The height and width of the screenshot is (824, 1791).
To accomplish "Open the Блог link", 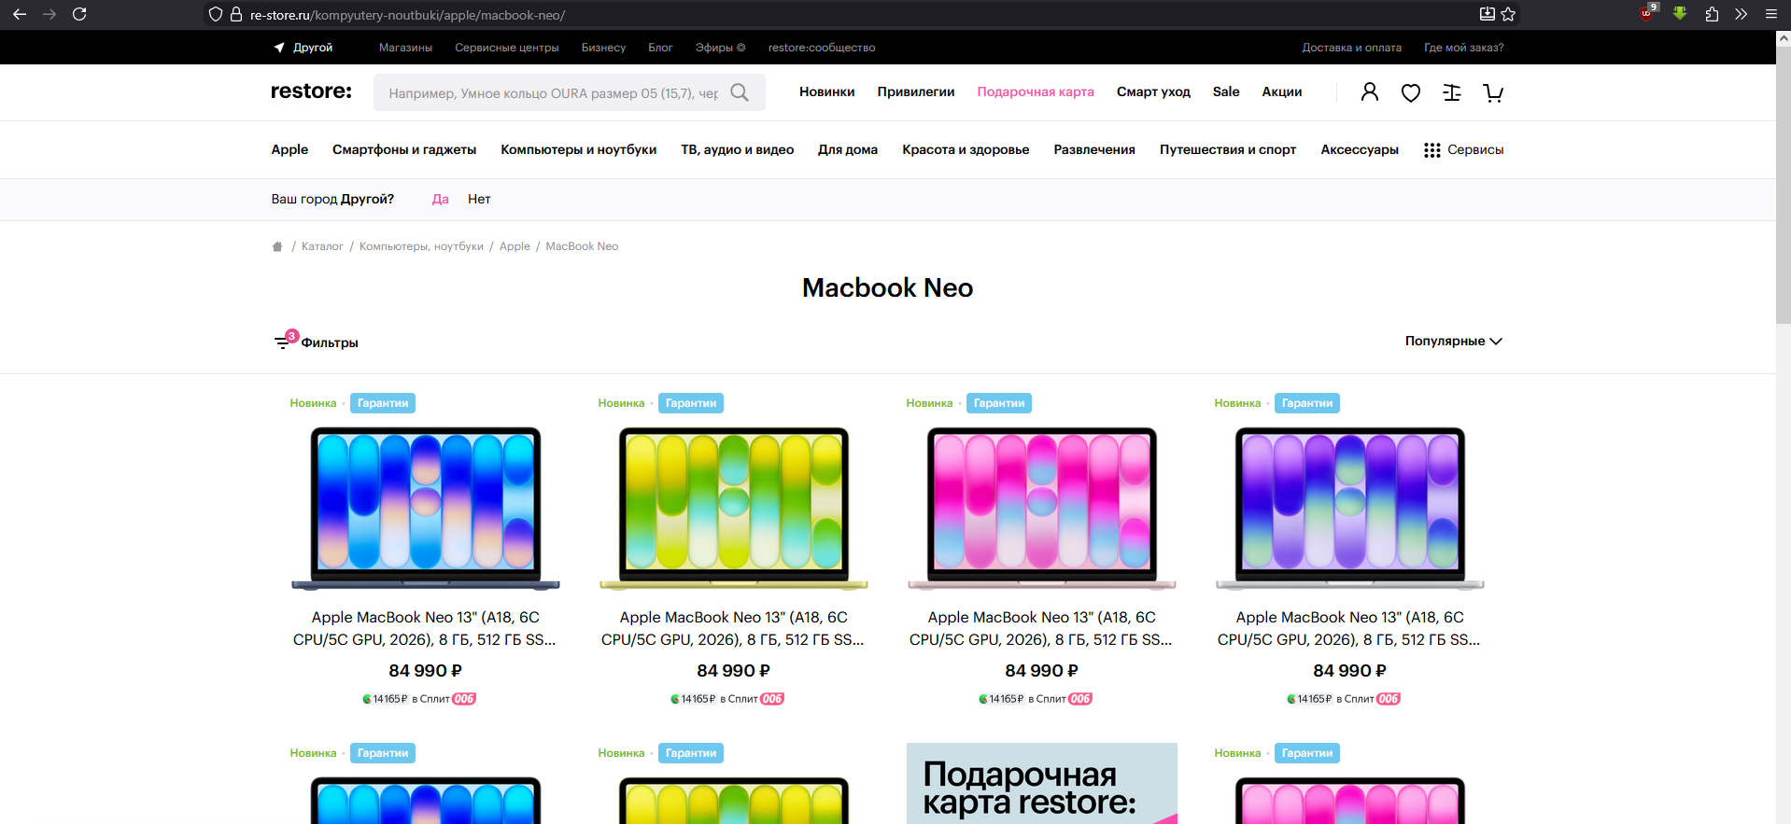I will [x=660, y=48].
